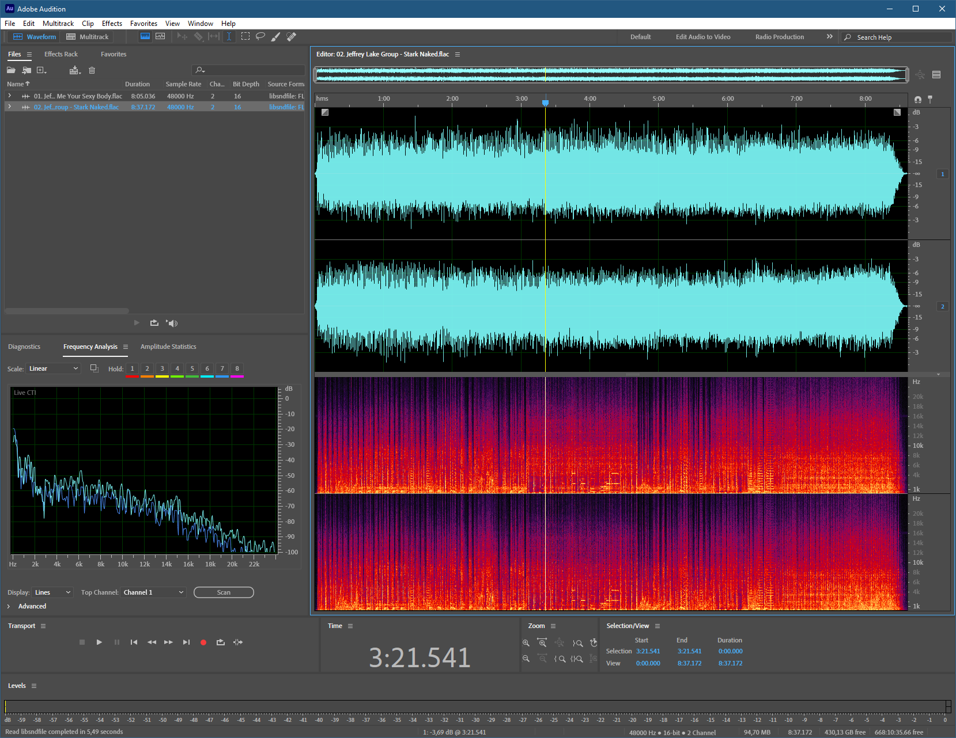This screenshot has height=738, width=956.
Task: Click the Import File icon
Action: [27, 70]
